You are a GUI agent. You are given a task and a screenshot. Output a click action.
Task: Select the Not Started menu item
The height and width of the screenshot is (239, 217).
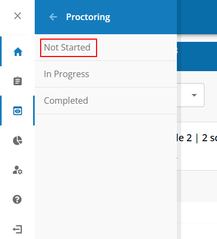click(106, 47)
